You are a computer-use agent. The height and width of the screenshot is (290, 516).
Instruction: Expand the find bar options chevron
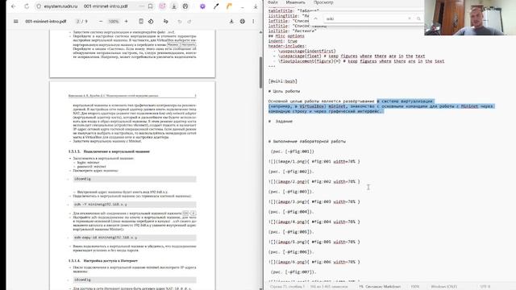[315, 19]
